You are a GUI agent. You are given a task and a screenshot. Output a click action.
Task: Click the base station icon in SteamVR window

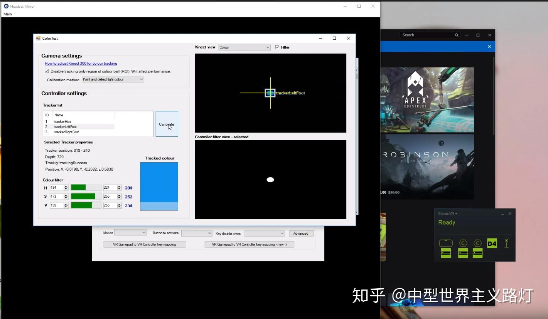506,243
